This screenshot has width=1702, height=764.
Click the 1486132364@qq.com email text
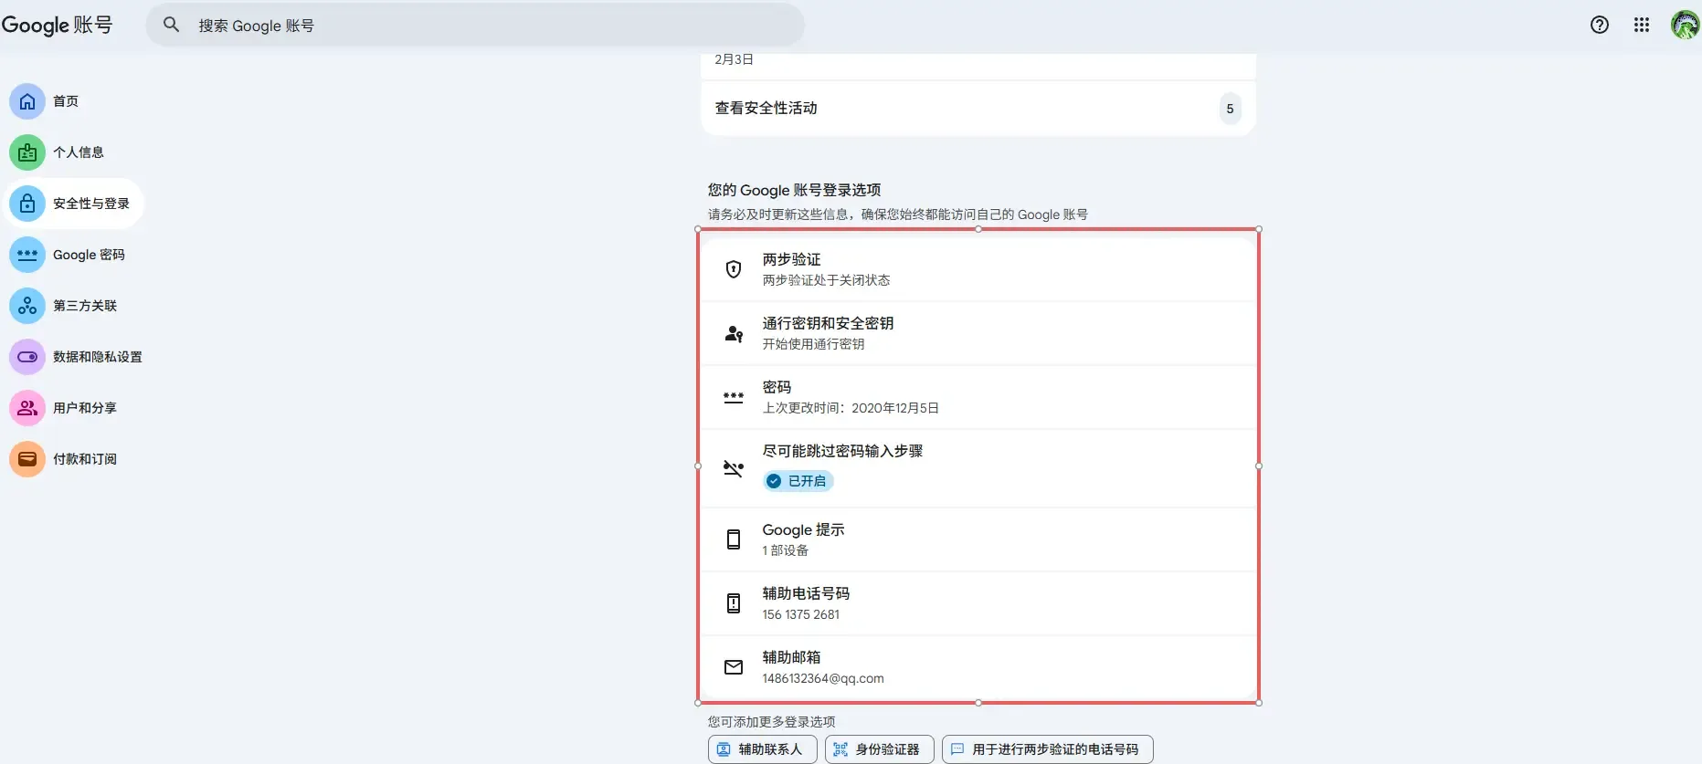tap(823, 678)
